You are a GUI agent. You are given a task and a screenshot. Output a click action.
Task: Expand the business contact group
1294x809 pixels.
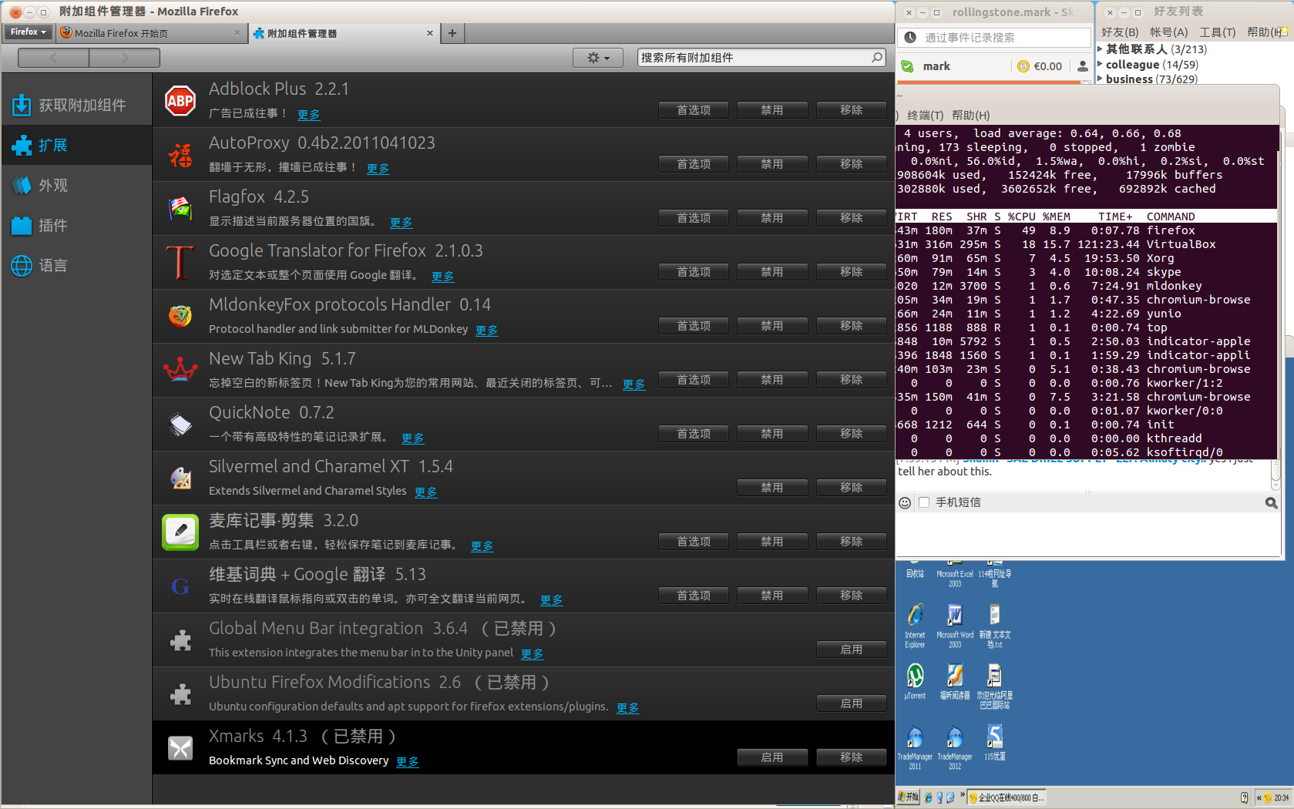[x=1100, y=78]
